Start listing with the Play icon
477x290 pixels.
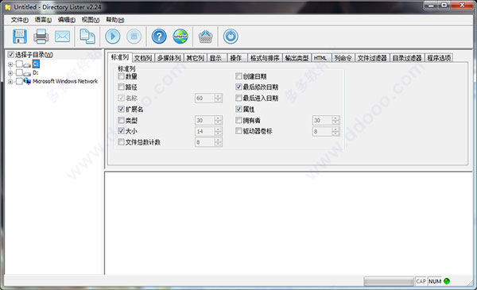[x=113, y=37]
